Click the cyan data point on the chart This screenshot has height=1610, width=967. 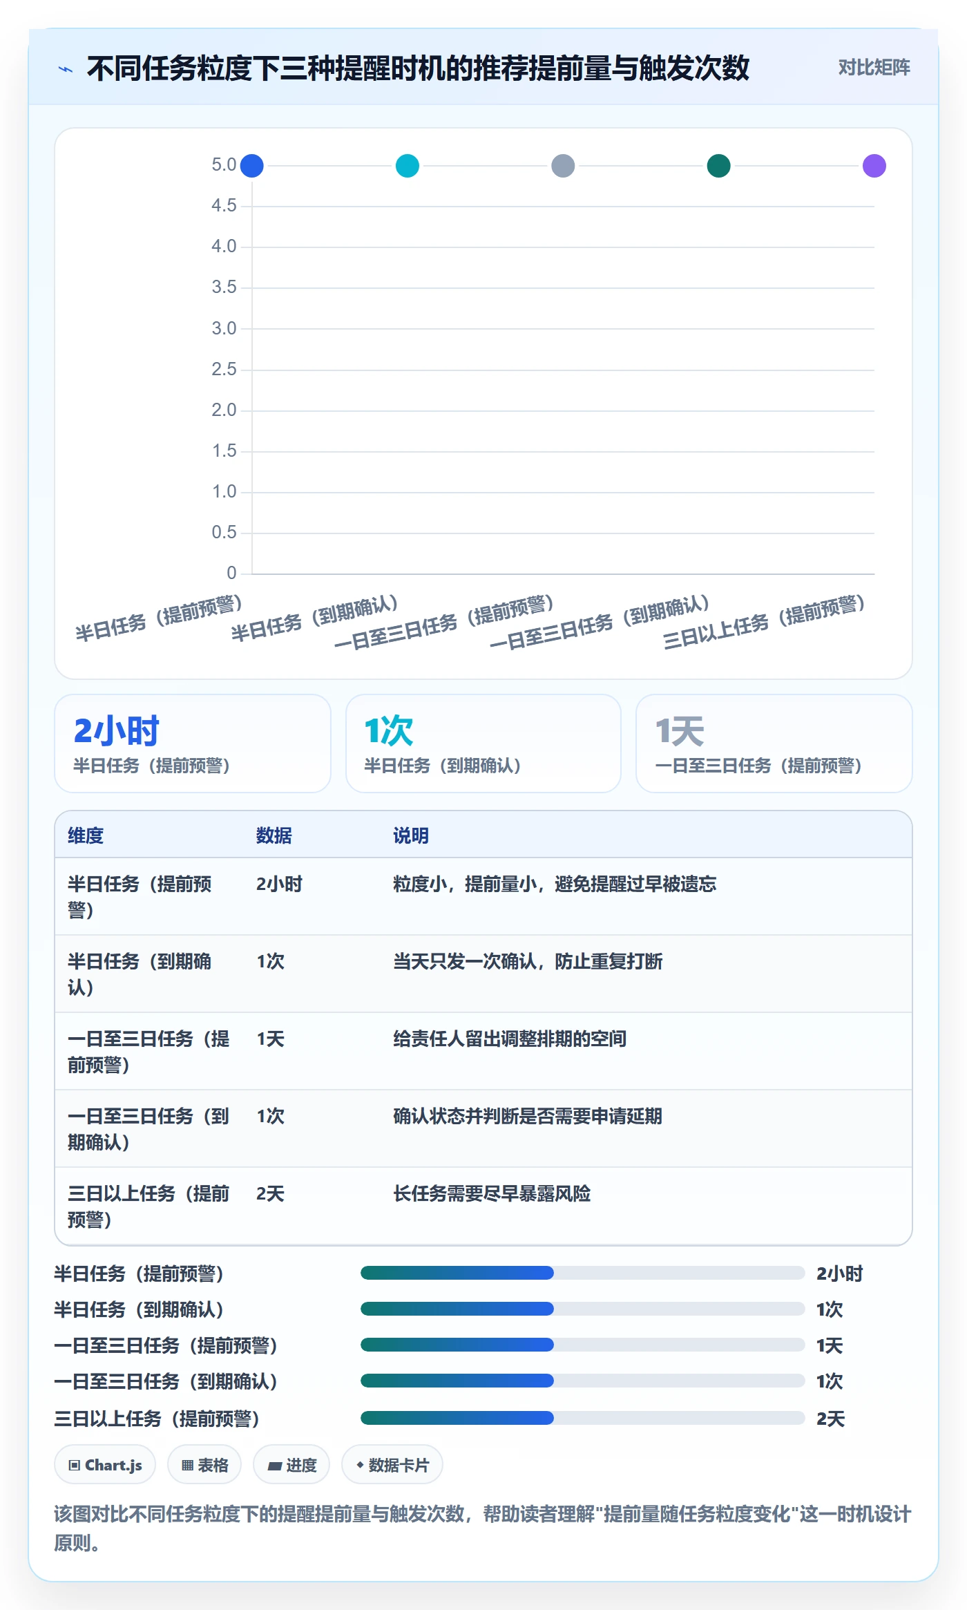408,166
